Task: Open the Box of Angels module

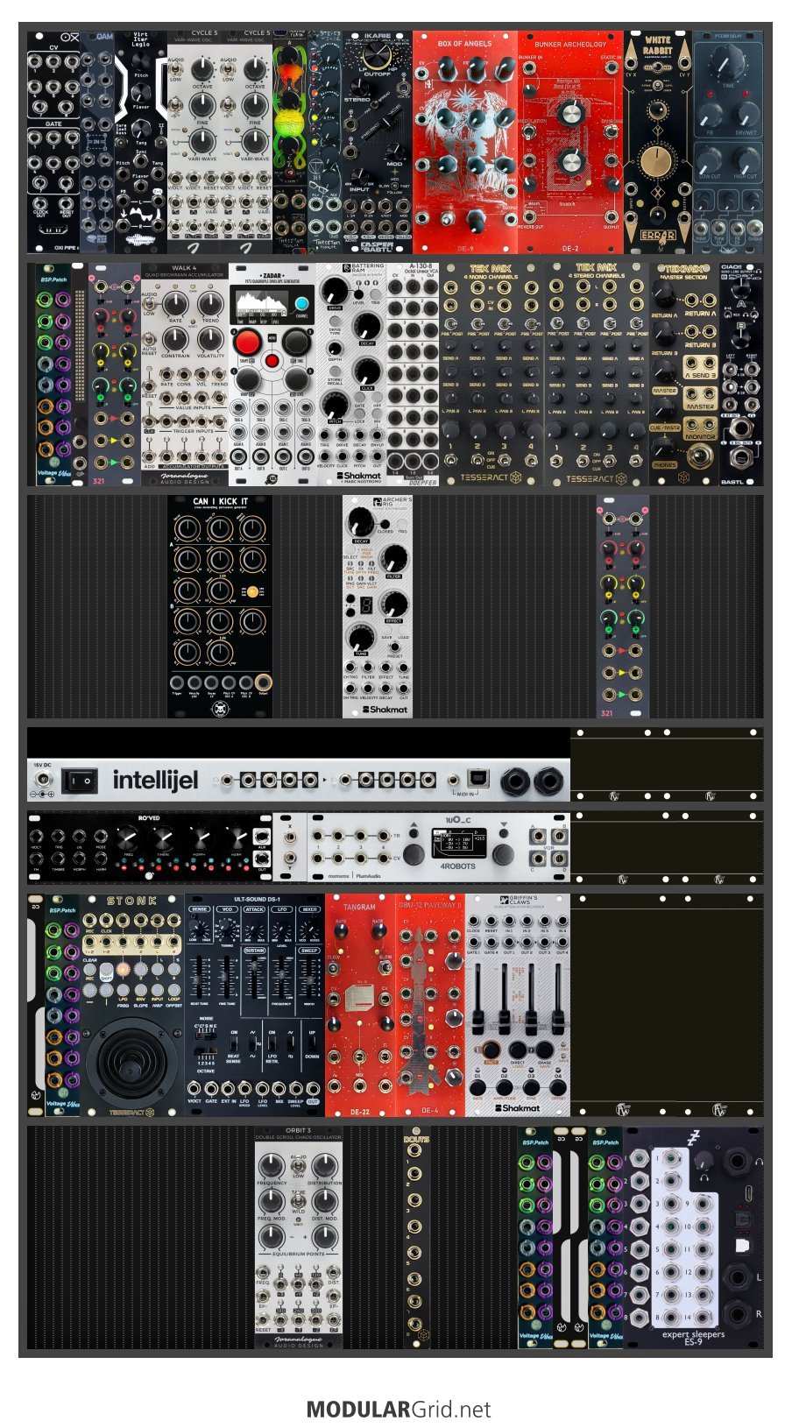Action: coord(465,143)
